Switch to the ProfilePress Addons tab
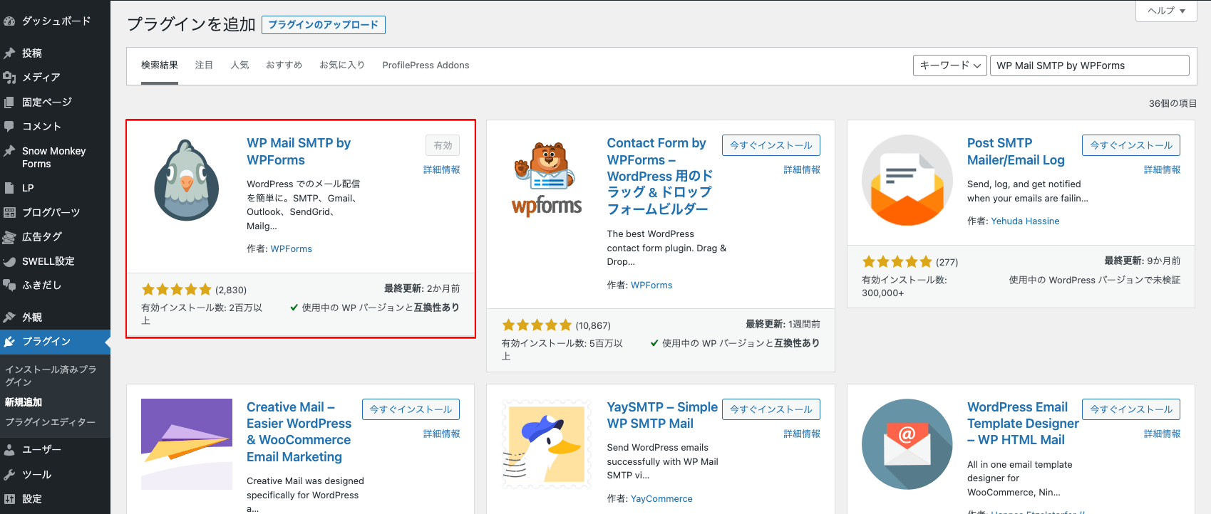Screen dimensions: 1211x514 tap(426, 65)
